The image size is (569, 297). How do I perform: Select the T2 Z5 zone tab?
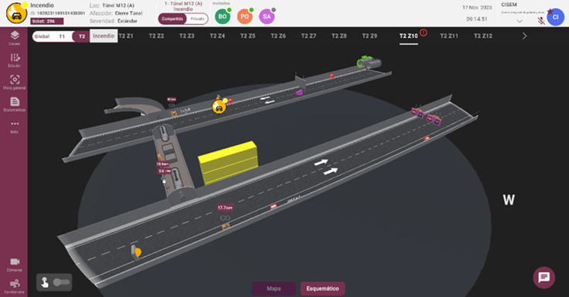pyautogui.click(x=248, y=36)
